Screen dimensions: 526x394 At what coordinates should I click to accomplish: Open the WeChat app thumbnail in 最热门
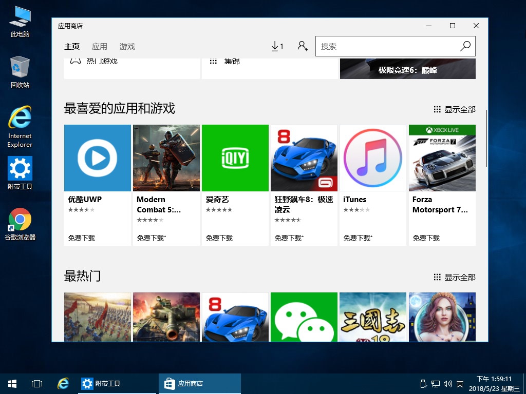pos(304,317)
